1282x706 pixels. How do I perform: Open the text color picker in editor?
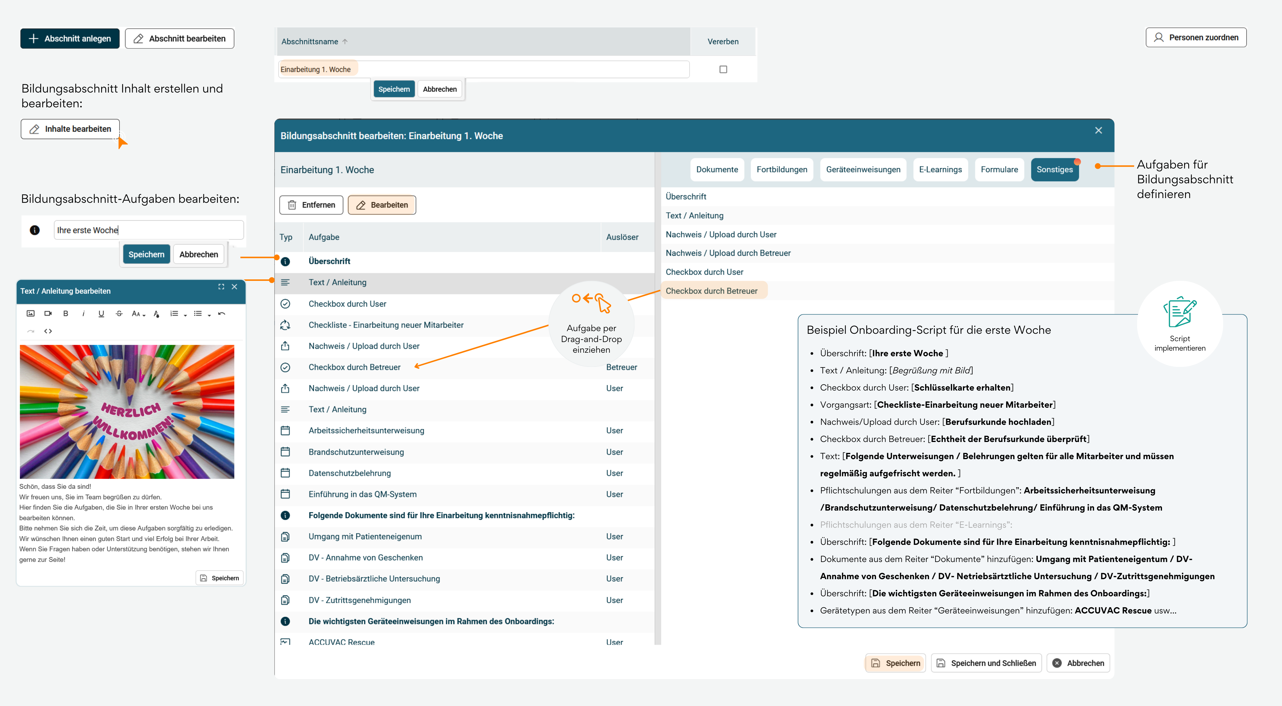[x=156, y=313]
